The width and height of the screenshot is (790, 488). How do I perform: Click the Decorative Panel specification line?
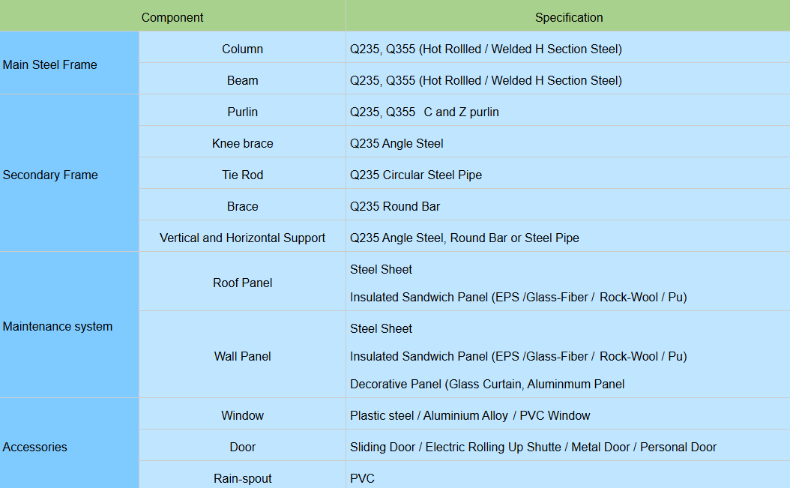487,384
